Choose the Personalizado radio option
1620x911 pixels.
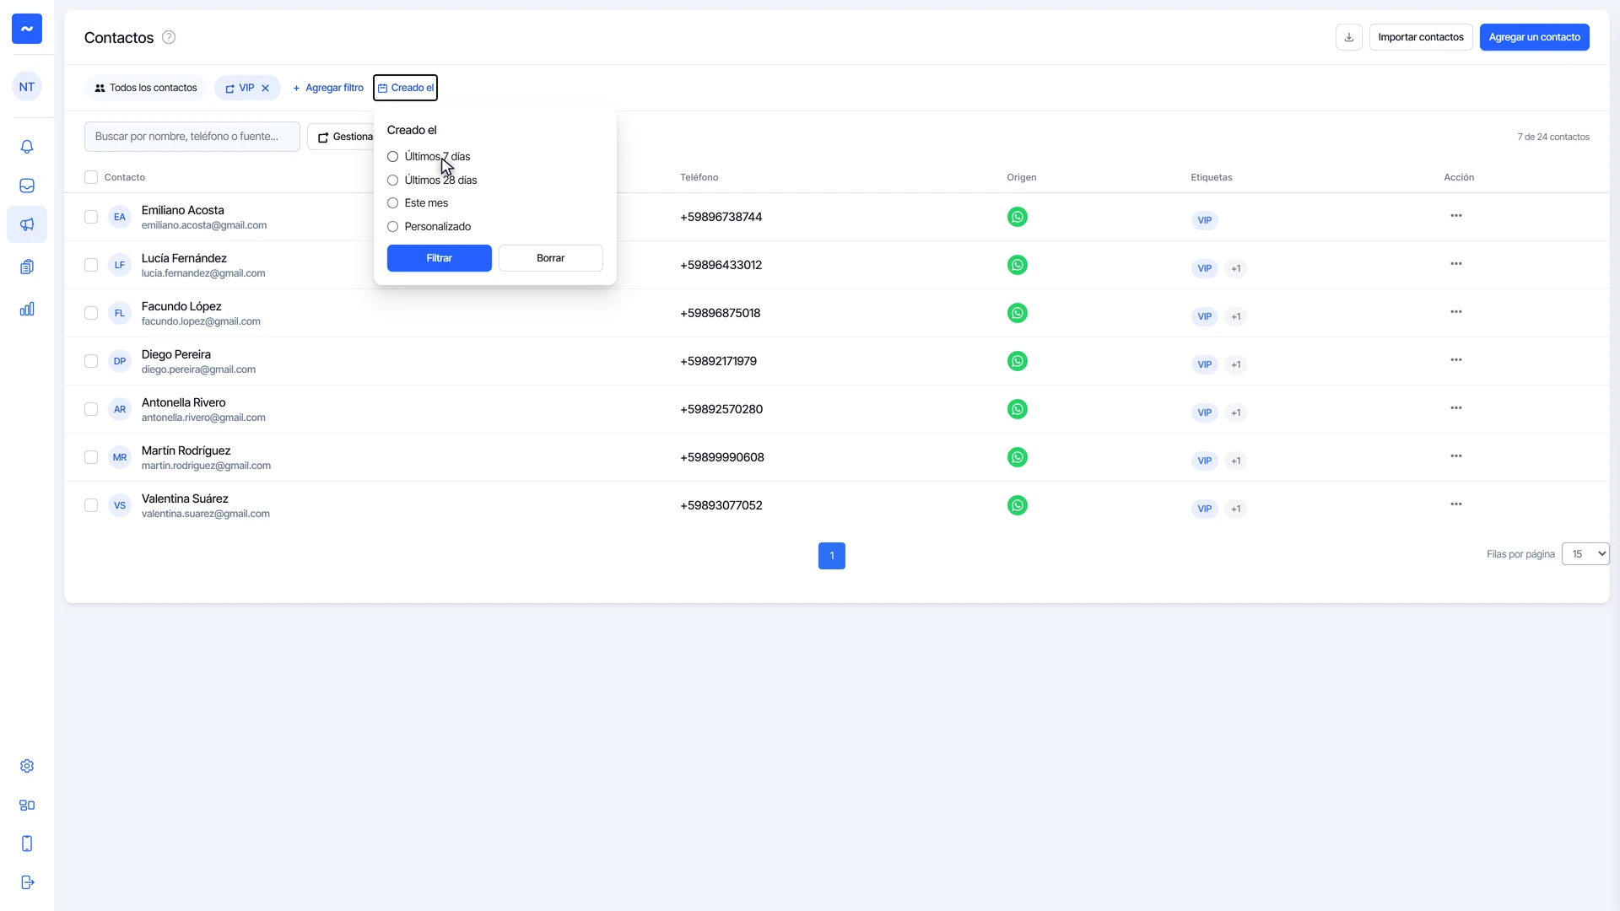tap(392, 227)
